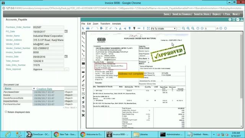Viewport: 245px width, 138px height.
Task: Click the save annotation floppy icon
Action: pyautogui.click(x=83, y=33)
